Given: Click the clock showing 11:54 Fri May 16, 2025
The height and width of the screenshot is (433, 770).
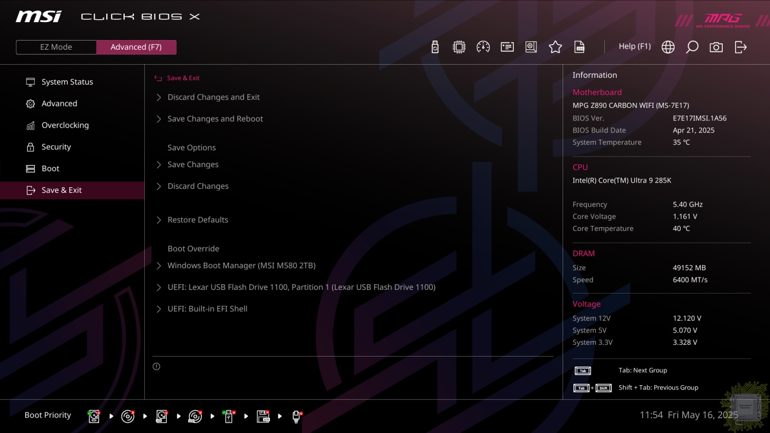Looking at the screenshot, I should (x=689, y=415).
